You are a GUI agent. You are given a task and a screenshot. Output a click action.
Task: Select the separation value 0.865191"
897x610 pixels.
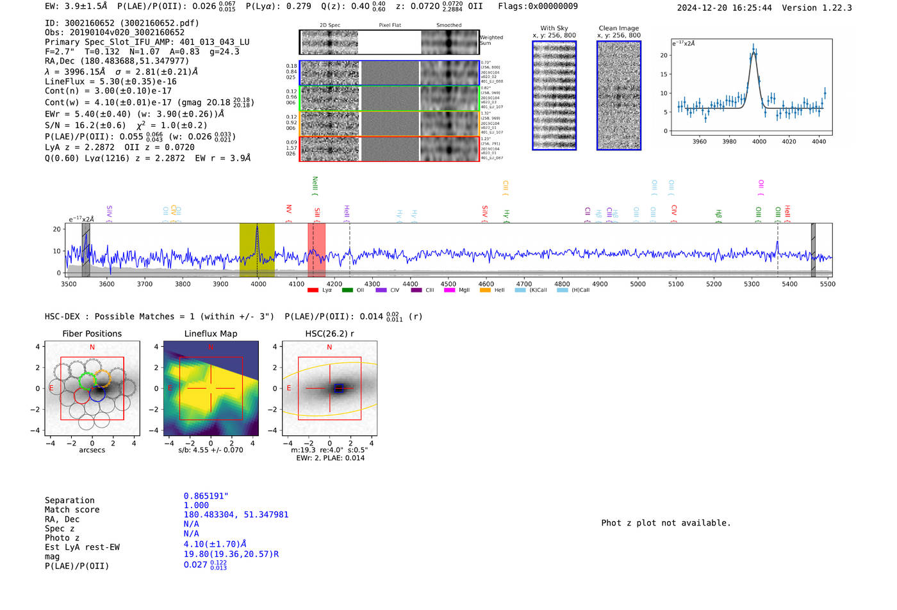click(206, 496)
